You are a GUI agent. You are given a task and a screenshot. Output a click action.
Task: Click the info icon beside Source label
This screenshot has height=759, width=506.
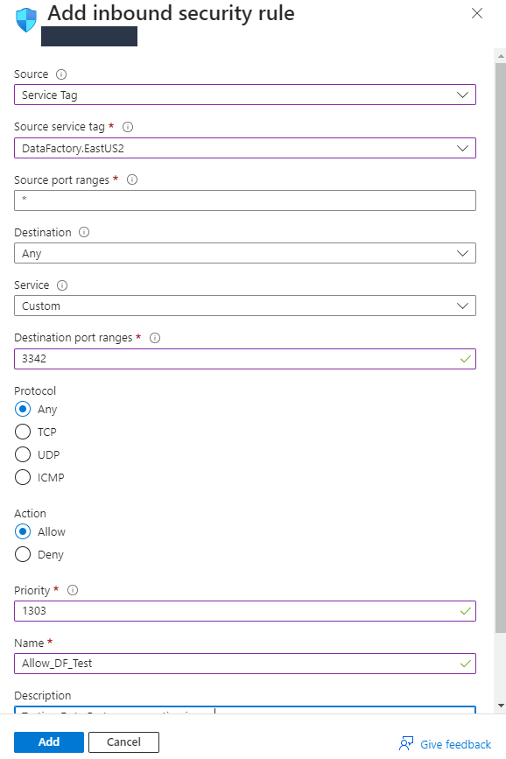pyautogui.click(x=61, y=74)
